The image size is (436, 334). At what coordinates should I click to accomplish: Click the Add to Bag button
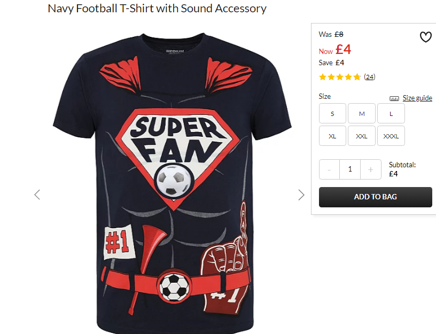tap(376, 197)
